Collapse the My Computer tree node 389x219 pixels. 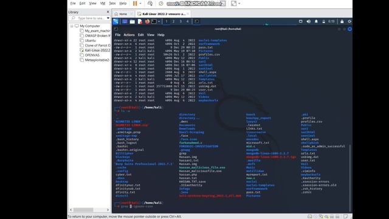(x=72, y=26)
